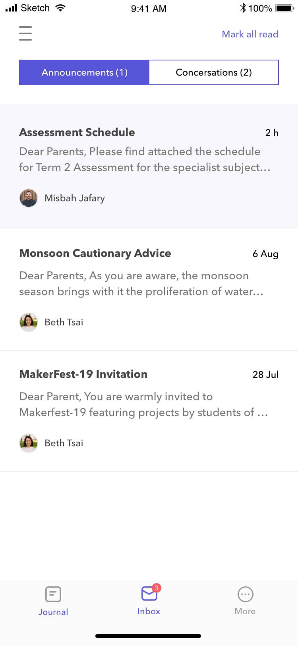Tap the Bluetooth status icon
Image resolution: width=298 pixels, height=646 pixels.
(x=243, y=8)
